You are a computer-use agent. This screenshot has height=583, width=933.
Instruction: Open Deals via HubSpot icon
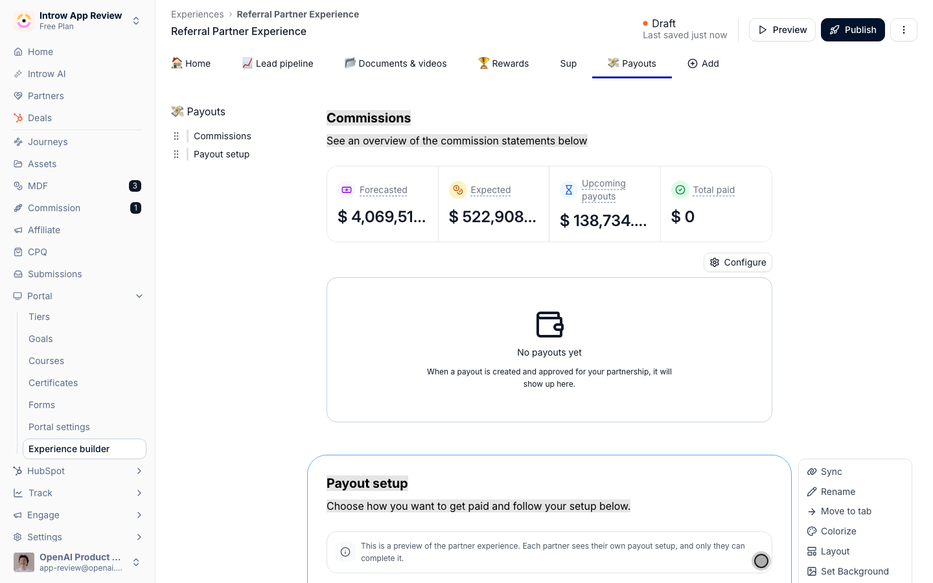point(18,118)
